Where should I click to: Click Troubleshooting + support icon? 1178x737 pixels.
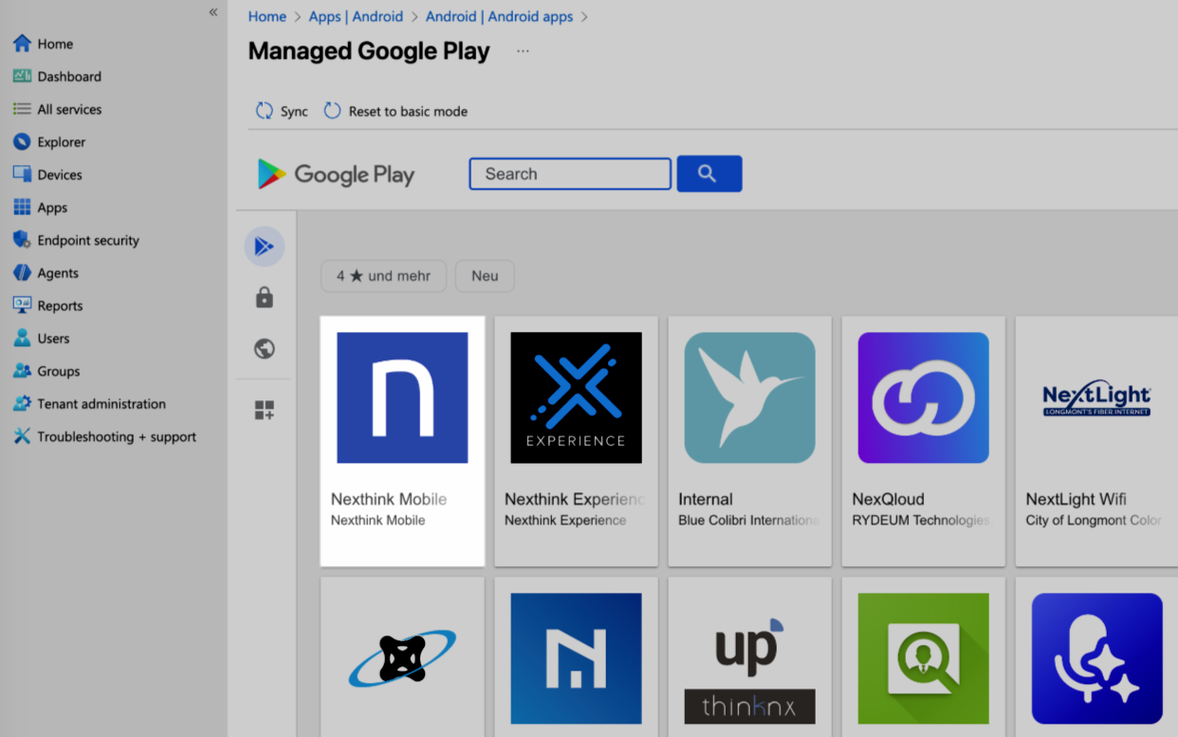[x=22, y=436]
